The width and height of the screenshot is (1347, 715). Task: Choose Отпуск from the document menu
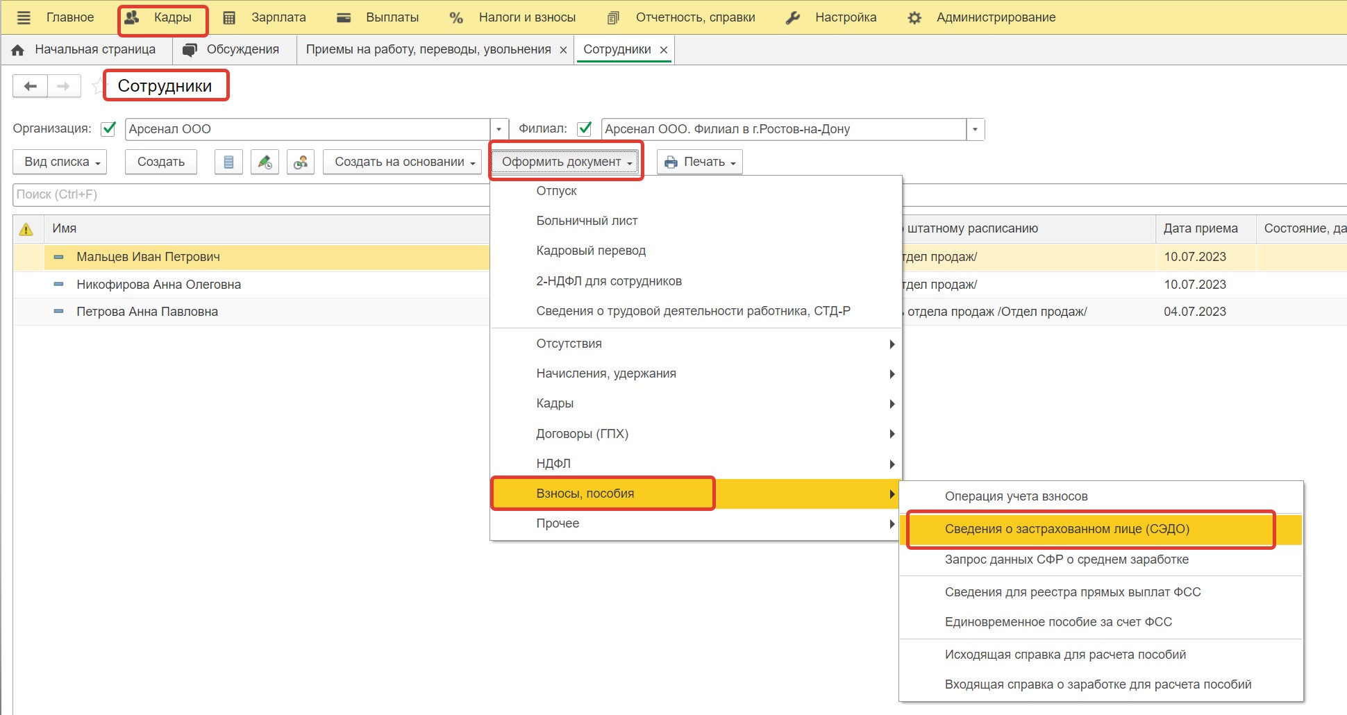696,191
